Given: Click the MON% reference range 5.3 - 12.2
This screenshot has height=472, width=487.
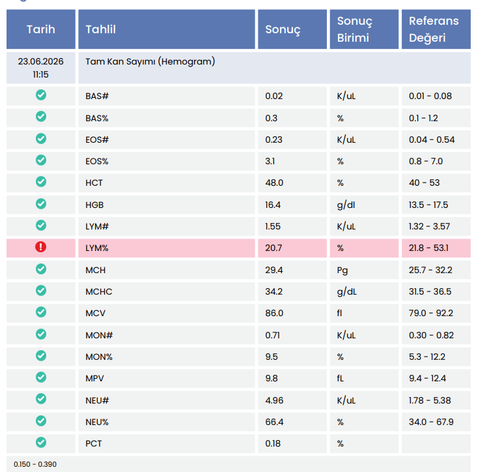Looking at the screenshot, I should tap(427, 357).
